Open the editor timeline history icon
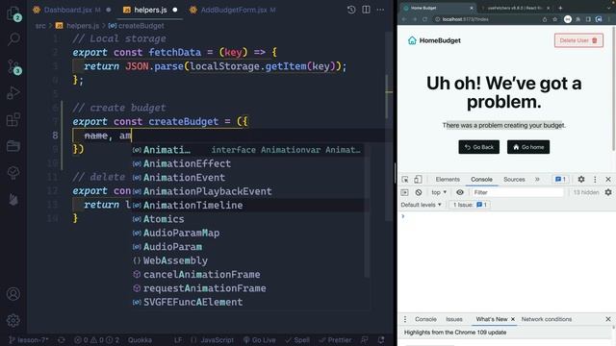The height and width of the screenshot is (346, 616). [351, 10]
